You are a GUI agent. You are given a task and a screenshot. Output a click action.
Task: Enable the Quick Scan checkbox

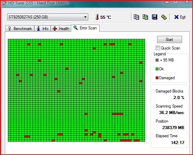click(x=158, y=48)
